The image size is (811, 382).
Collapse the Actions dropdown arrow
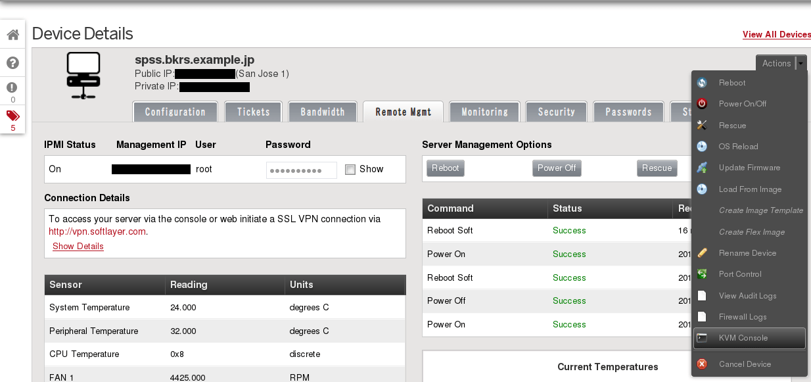click(800, 63)
